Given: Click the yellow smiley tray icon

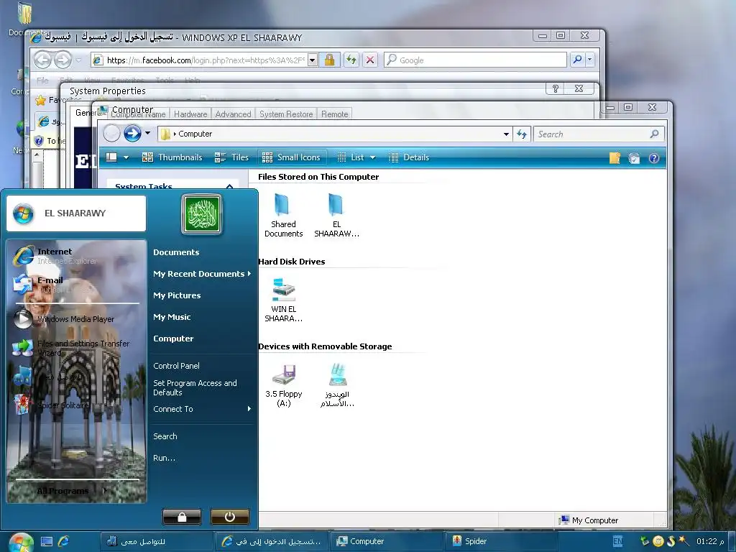Looking at the screenshot, I should [x=658, y=541].
